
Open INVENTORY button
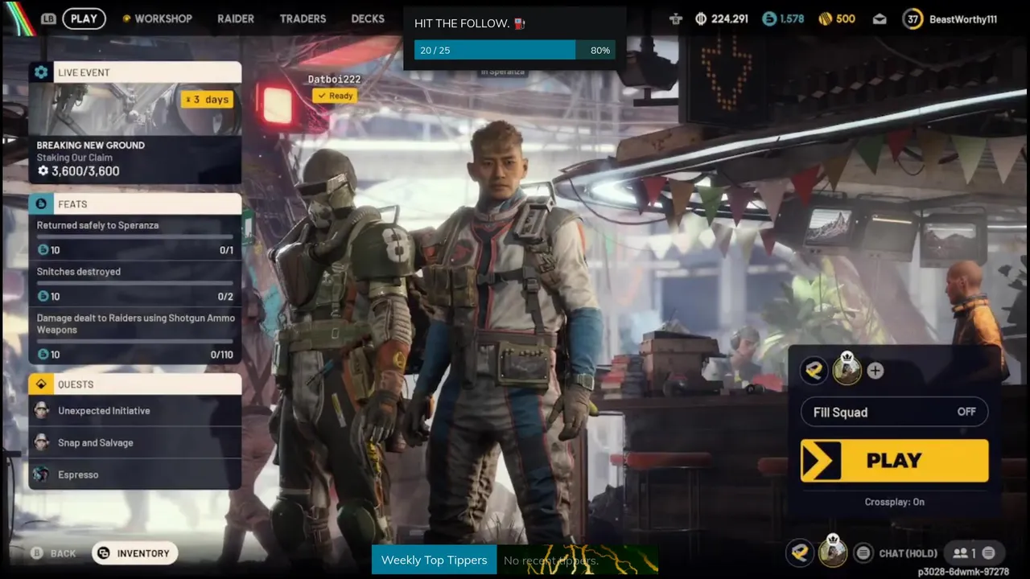(135, 553)
